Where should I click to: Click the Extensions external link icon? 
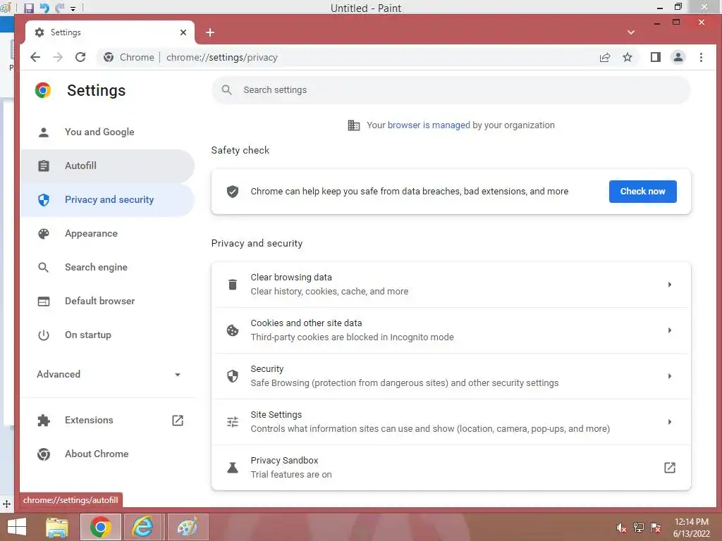pos(178,420)
